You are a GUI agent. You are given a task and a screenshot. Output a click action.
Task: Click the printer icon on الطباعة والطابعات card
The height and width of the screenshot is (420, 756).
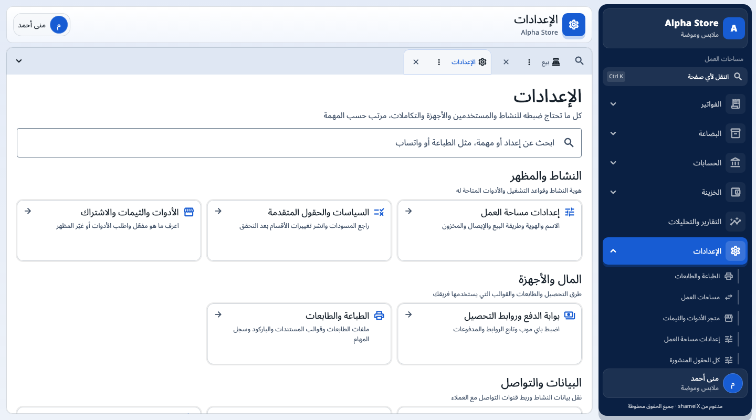click(x=379, y=316)
